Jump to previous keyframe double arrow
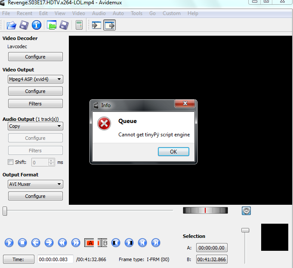Image resolution: width=293 pixels, height=268 pixels. [x=62, y=243]
